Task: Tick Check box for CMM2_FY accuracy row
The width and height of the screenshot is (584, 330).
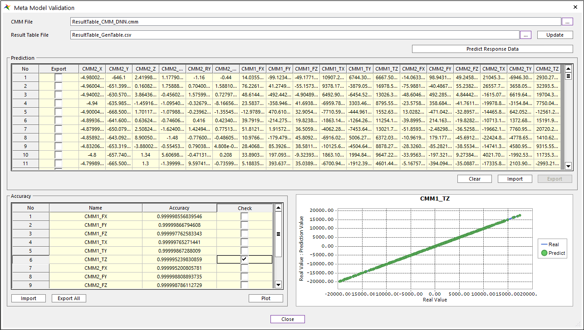Action: [x=245, y=277]
